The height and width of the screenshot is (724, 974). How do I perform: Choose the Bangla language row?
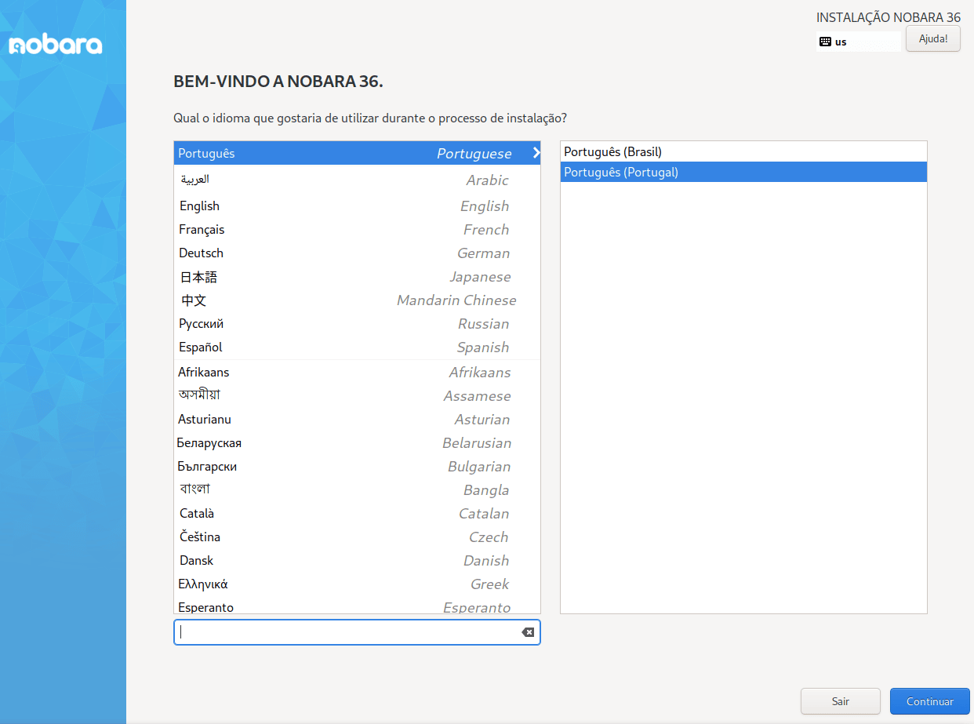click(x=357, y=489)
